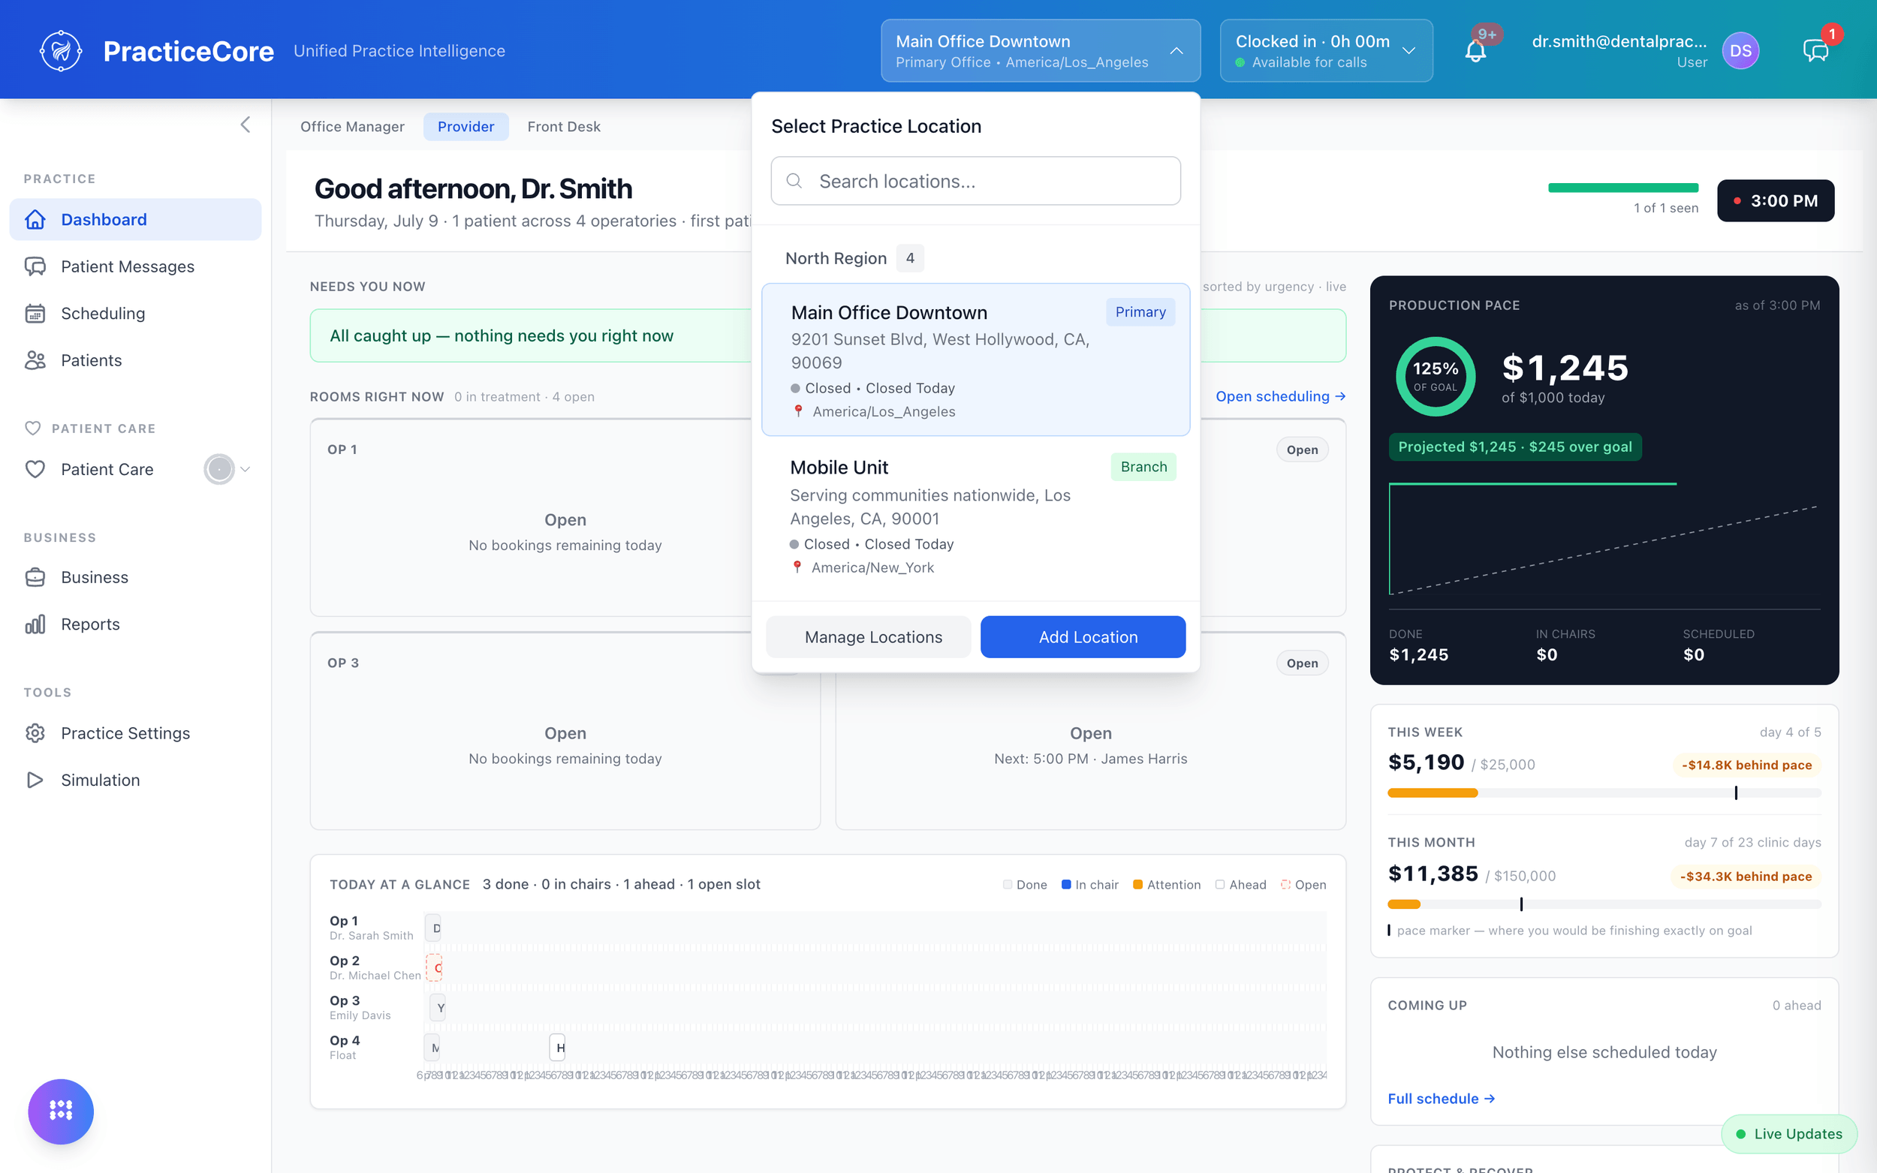Screen dimensions: 1877x1173
Task: Click the Add Location button
Action: point(1083,637)
